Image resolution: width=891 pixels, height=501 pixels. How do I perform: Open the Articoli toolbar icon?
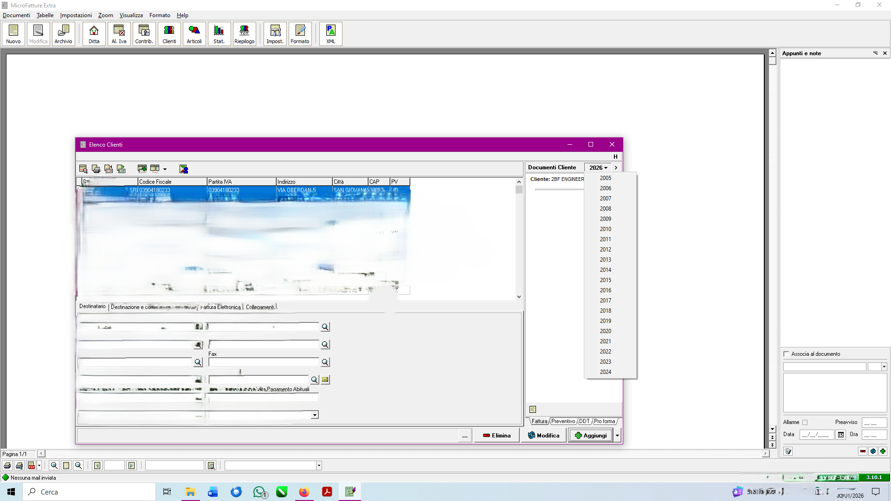click(194, 34)
